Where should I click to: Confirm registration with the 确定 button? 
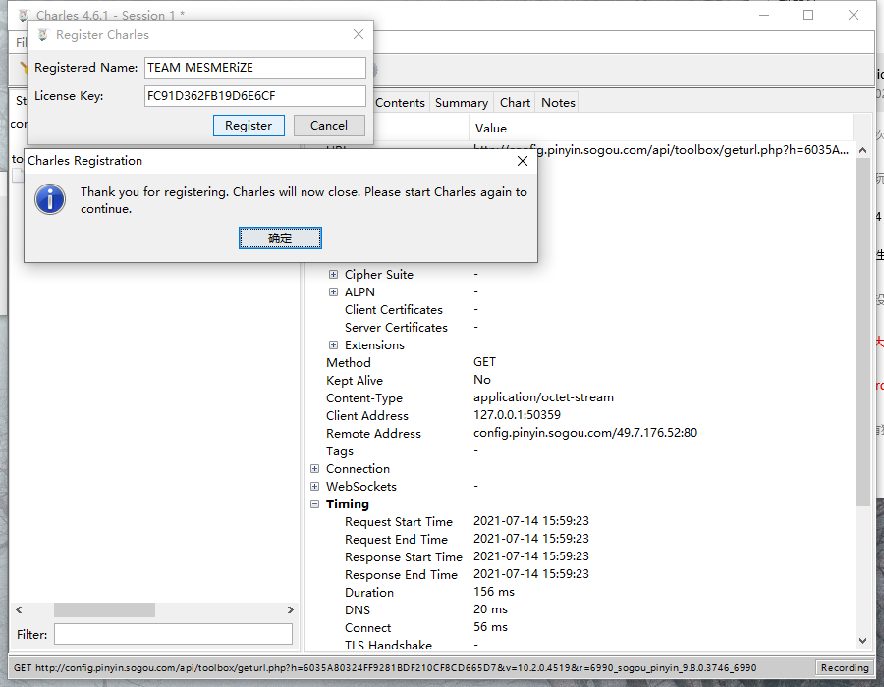(x=280, y=238)
